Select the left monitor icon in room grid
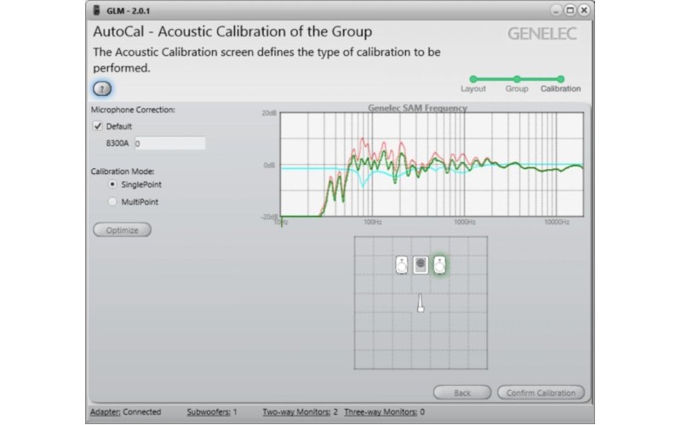This screenshot has width=681, height=425. (402, 265)
